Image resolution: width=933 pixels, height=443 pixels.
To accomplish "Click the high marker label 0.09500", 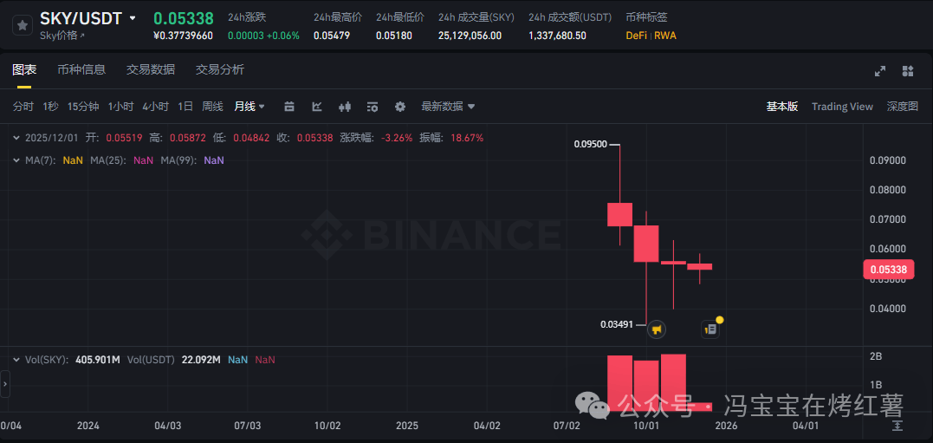I will coord(591,144).
